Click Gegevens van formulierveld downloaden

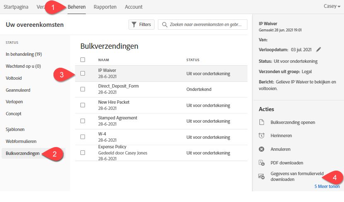coord(297,176)
